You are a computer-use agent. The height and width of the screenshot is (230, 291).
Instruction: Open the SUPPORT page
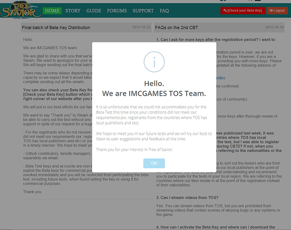(143, 10)
